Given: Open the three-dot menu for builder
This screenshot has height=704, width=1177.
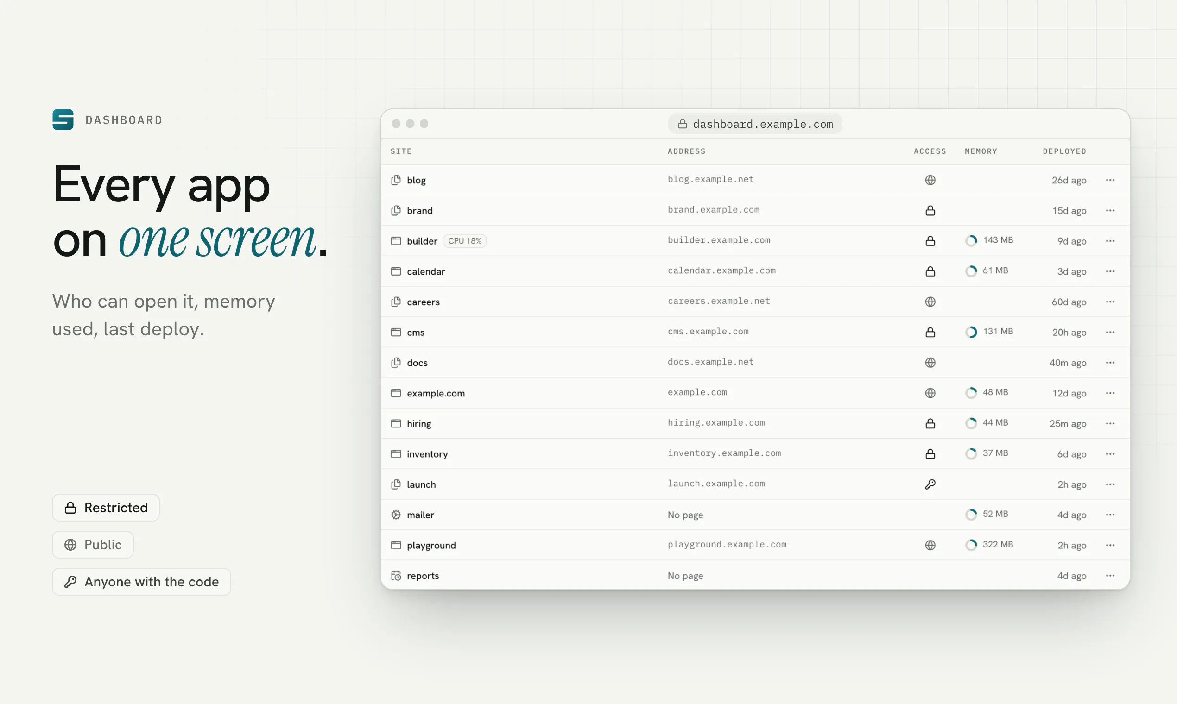Looking at the screenshot, I should (1110, 241).
